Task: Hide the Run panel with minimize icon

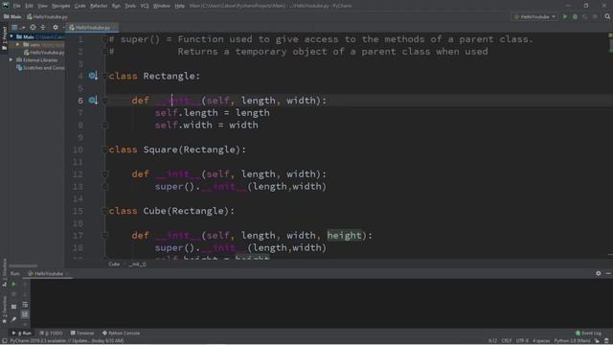Action: click(608, 273)
